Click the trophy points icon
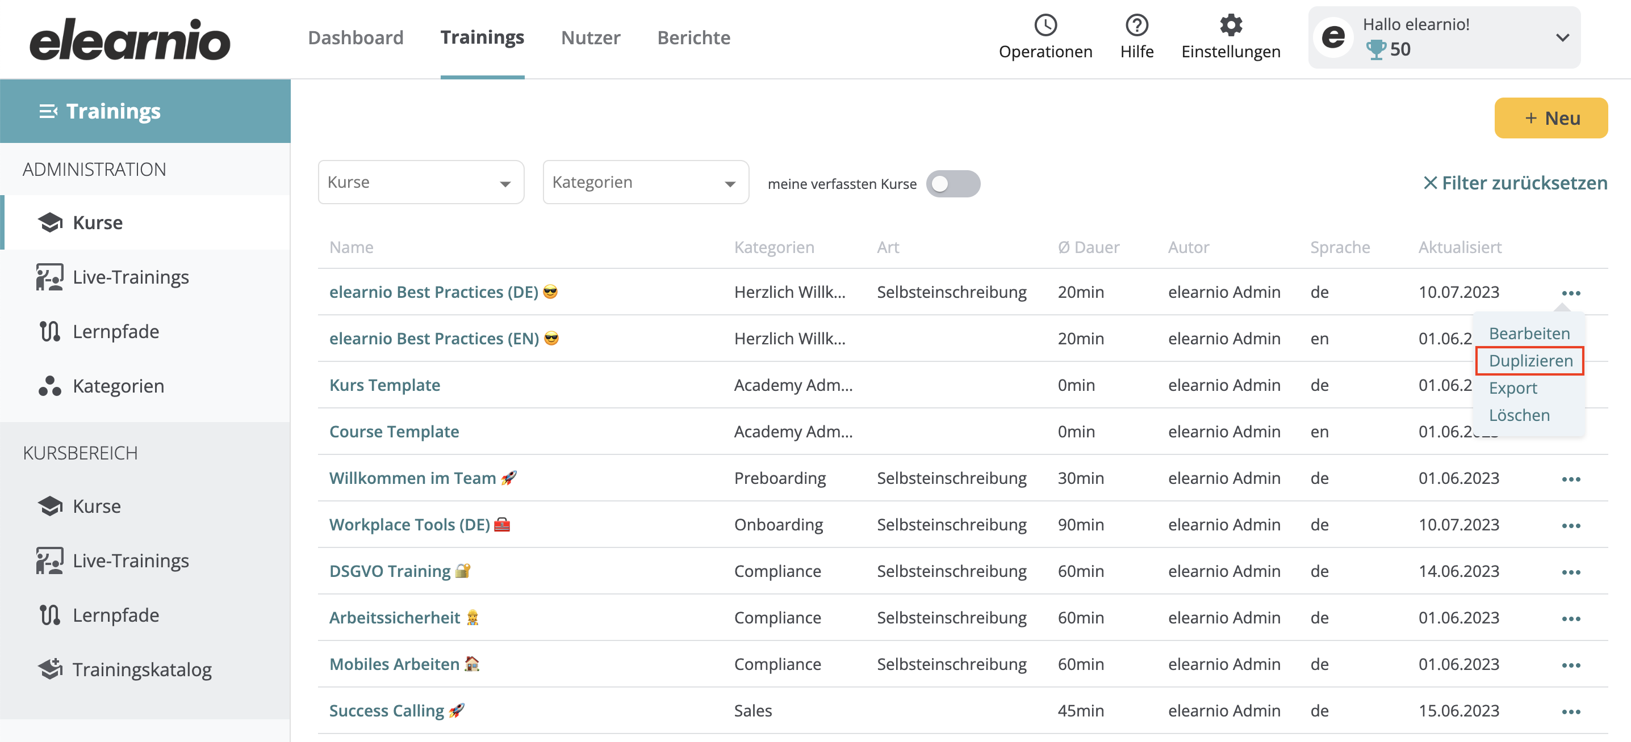Image resolution: width=1631 pixels, height=742 pixels. (x=1375, y=49)
